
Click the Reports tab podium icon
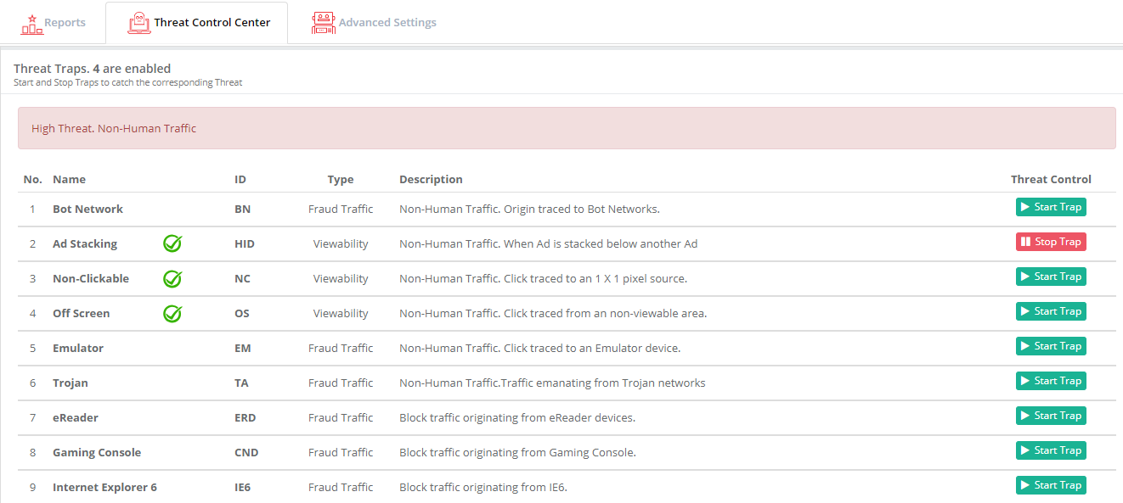pyautogui.click(x=31, y=23)
